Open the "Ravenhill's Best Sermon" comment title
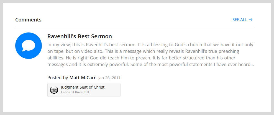 tap(80, 36)
